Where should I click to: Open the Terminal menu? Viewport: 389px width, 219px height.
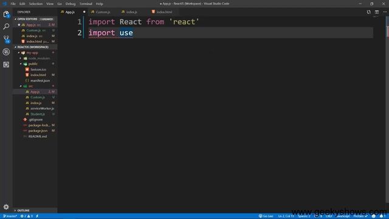[x=86, y=4]
